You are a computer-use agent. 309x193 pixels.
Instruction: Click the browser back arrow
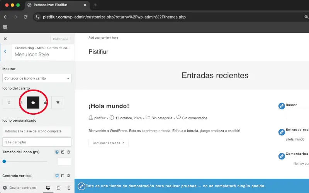tap(5, 17)
